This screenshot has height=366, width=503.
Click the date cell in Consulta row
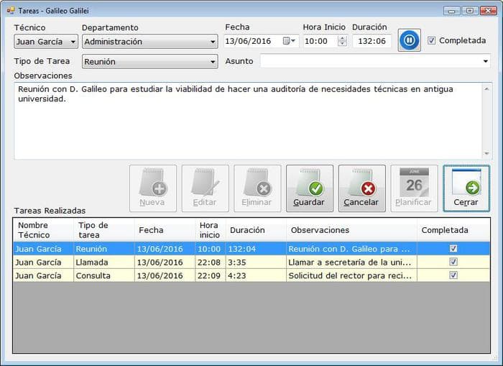pos(165,275)
